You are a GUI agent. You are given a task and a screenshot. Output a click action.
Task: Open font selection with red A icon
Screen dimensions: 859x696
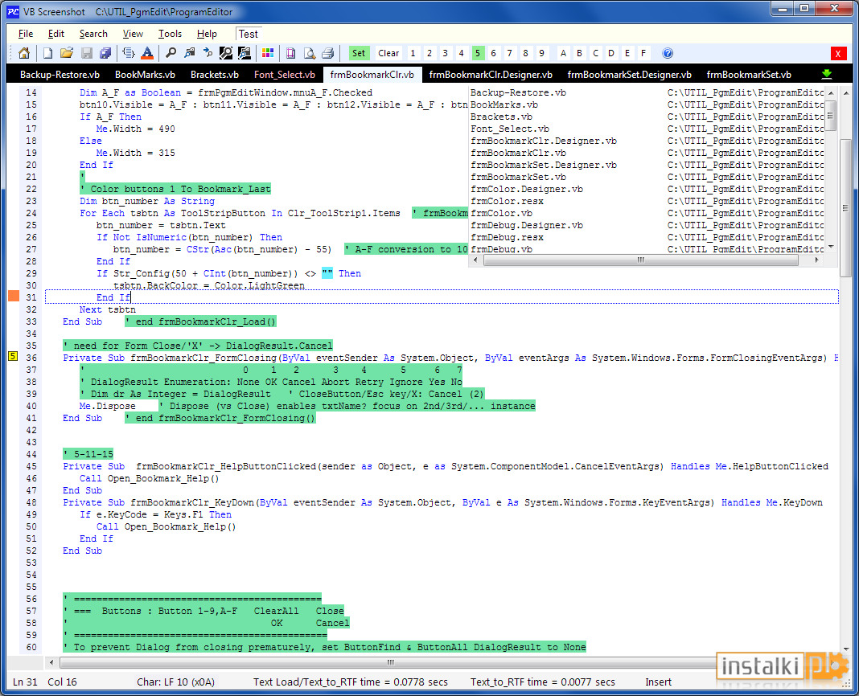pos(147,53)
